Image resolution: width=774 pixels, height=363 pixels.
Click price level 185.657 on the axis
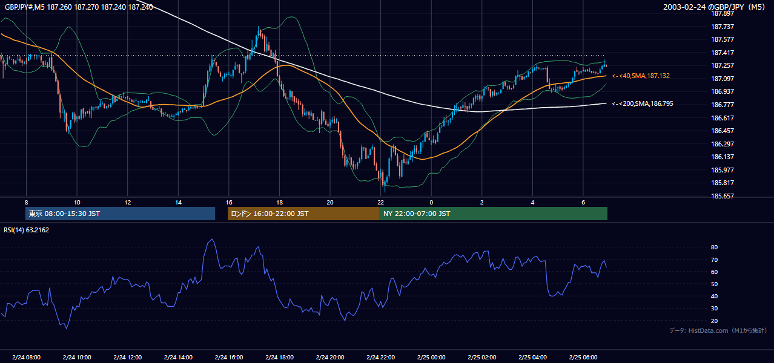(722, 196)
